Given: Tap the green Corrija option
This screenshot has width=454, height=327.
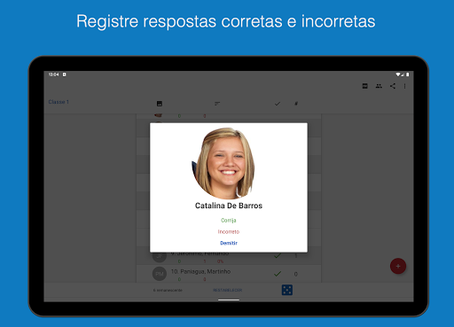Looking at the screenshot, I should coord(229,221).
